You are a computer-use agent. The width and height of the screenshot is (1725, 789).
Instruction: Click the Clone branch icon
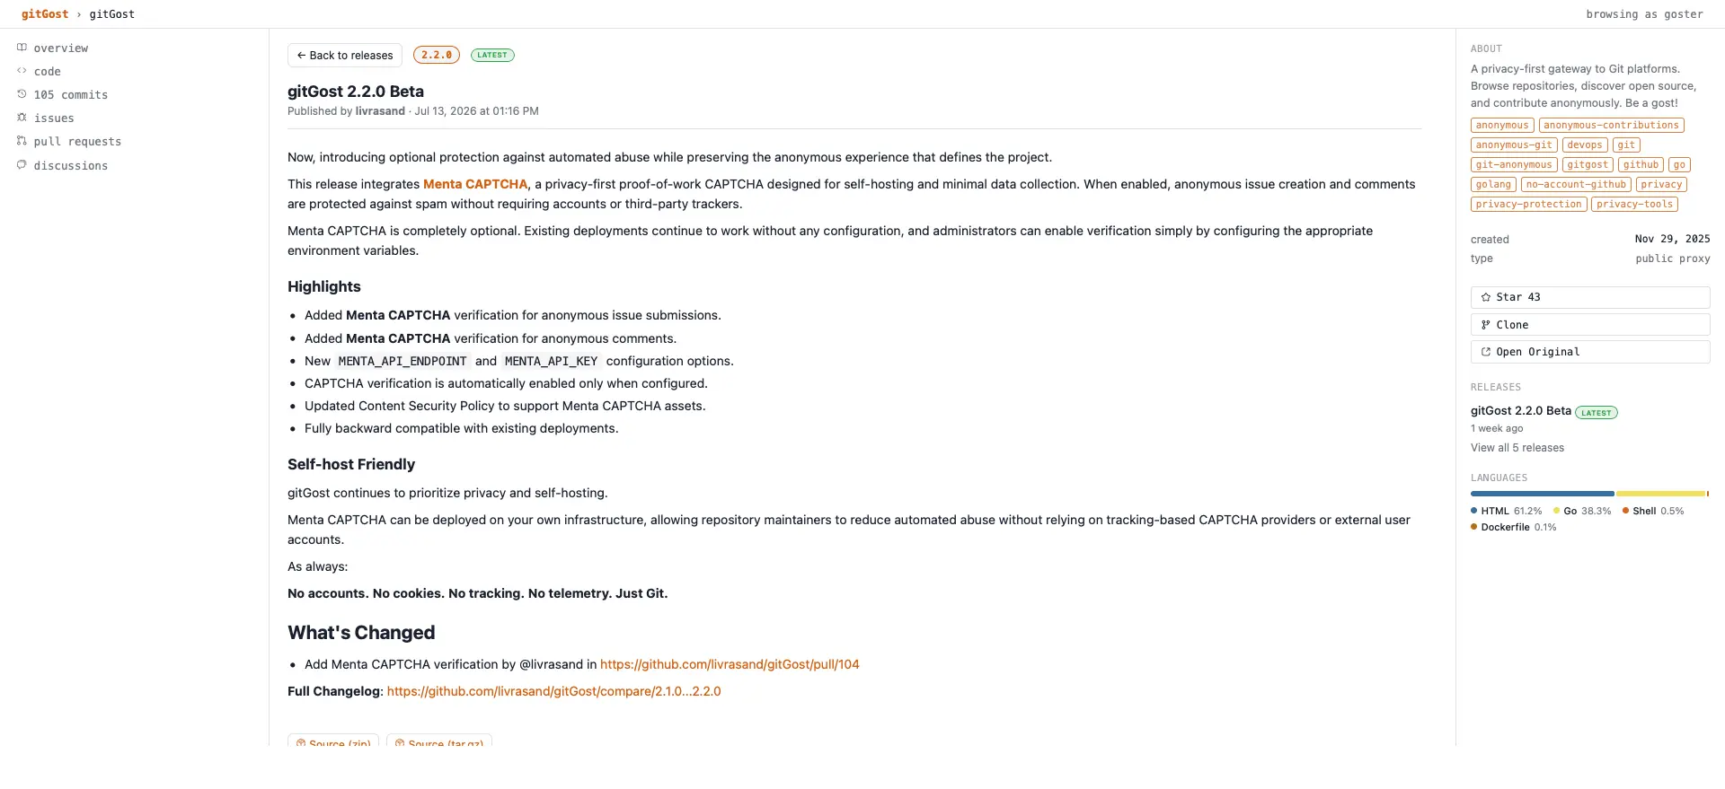(x=1486, y=325)
